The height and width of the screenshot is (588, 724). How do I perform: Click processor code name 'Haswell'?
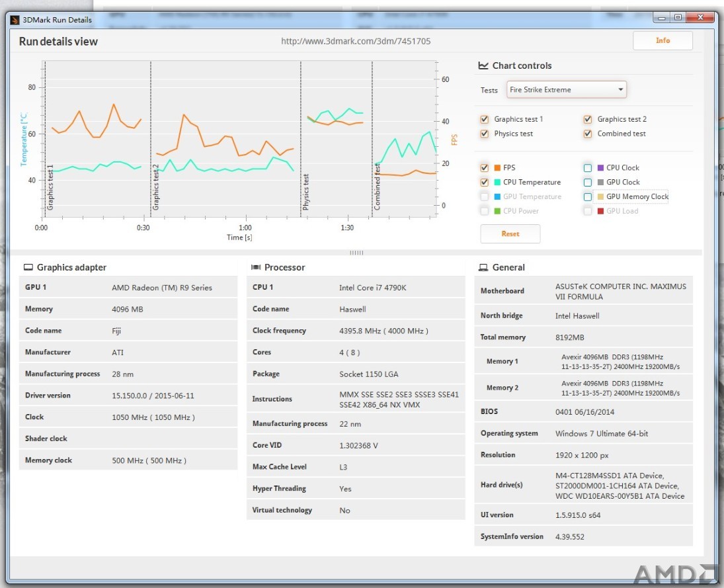coord(352,309)
